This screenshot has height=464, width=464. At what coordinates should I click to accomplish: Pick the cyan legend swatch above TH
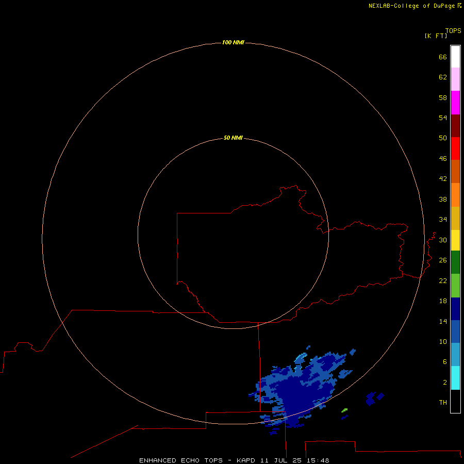(455, 378)
